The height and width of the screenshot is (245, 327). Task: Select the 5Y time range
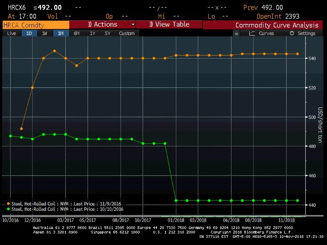(x=108, y=33)
